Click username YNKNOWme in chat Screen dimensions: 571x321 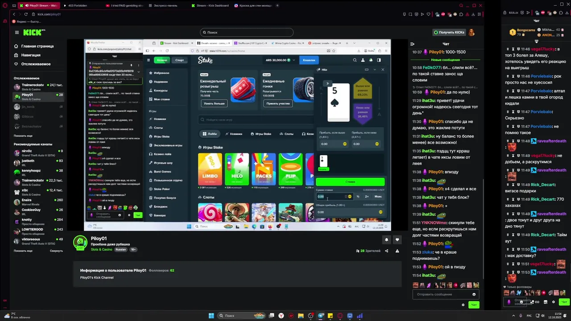pyautogui.click(x=434, y=222)
